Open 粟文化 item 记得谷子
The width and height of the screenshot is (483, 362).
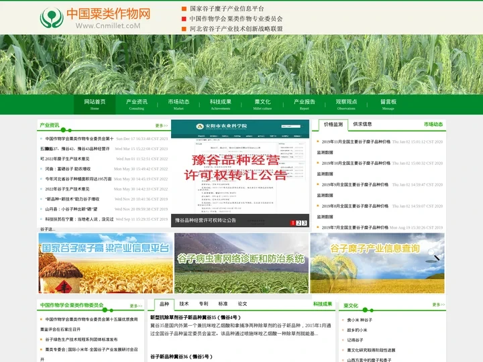click(x=355, y=340)
